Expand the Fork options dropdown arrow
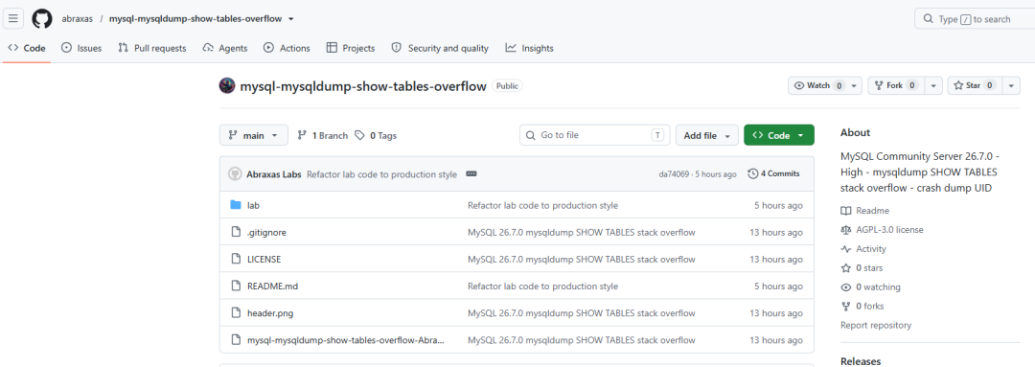The height and width of the screenshot is (367, 1035). coord(933,86)
